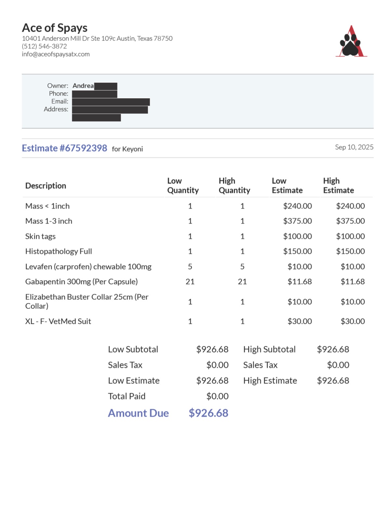
Task: Click the info@aceofspaysatx.com email address
Action: pos(56,54)
